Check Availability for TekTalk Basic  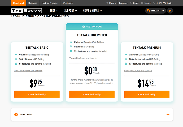[x=37, y=94]
